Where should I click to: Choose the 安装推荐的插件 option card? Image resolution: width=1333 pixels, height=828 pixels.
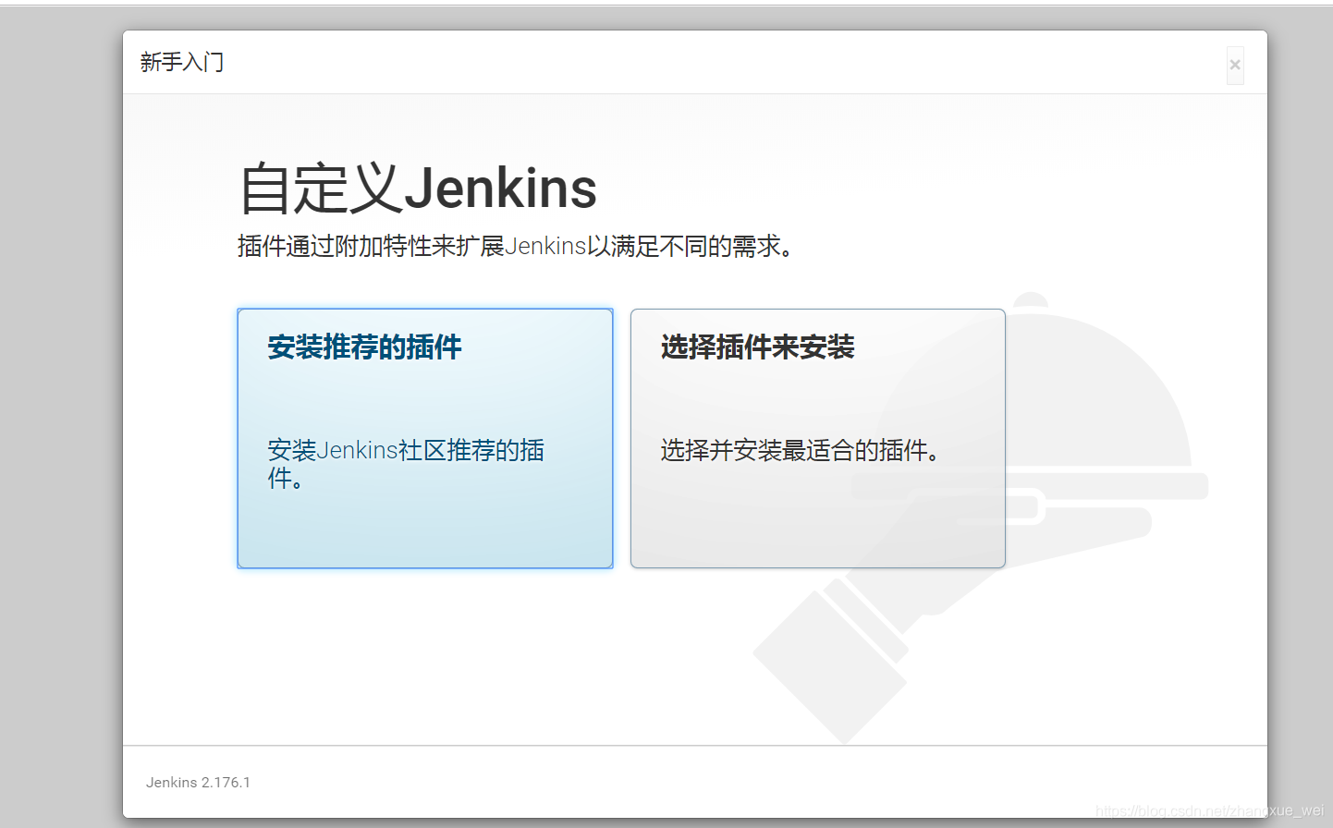[425, 438]
